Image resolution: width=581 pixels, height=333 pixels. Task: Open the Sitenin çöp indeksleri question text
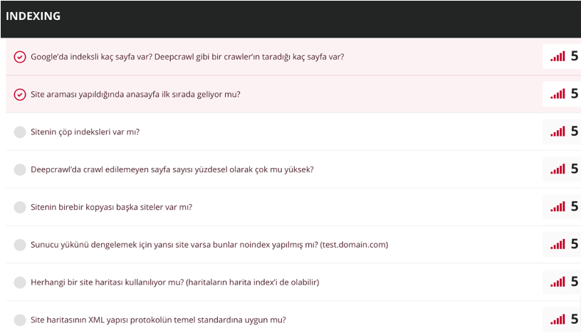click(x=85, y=132)
